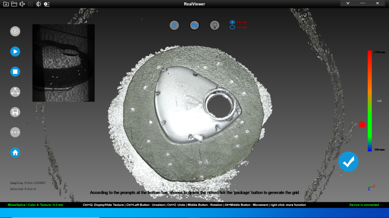Click the save project icon
The height and width of the screenshot is (218, 389).
coord(15,112)
